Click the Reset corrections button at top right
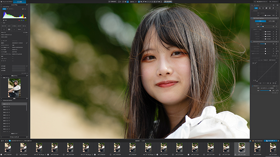280x157 pixels. click(x=261, y=2)
